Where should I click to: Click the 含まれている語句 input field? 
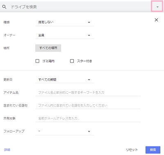[x=88, y=105]
